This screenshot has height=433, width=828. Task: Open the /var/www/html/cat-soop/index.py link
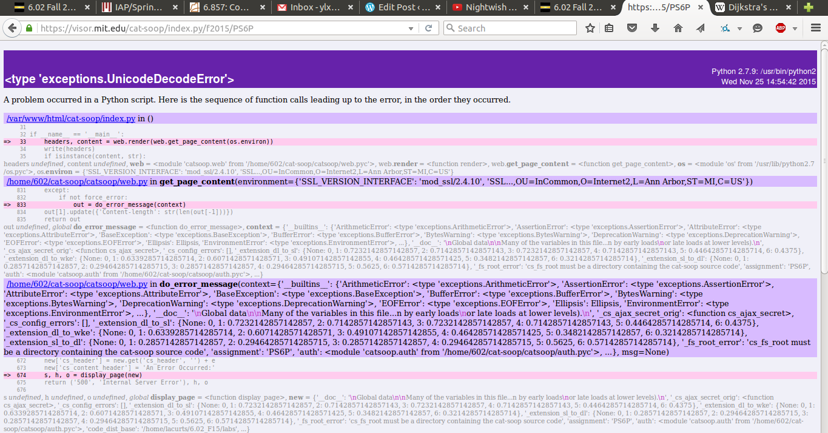tap(70, 119)
